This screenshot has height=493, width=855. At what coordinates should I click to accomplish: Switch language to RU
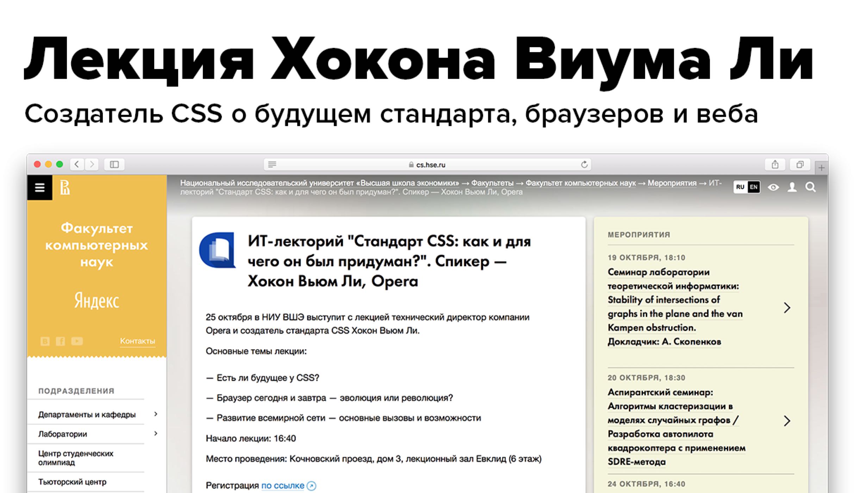click(740, 187)
